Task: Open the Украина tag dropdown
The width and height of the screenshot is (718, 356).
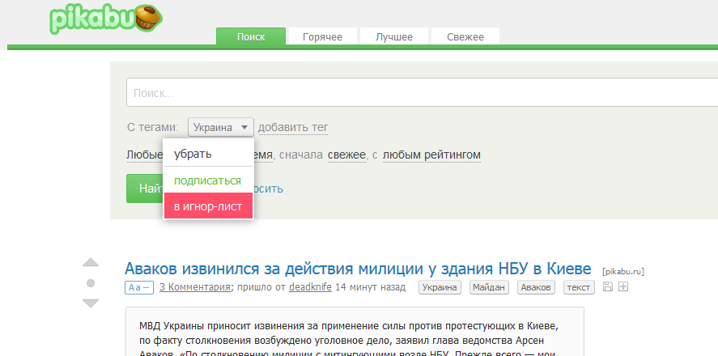Action: click(221, 128)
